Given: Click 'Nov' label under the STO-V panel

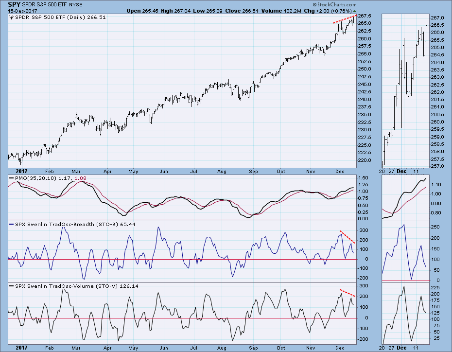Looking at the screenshot, I should point(311,348).
